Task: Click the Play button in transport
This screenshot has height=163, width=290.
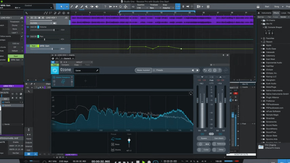Action: pos(143,161)
